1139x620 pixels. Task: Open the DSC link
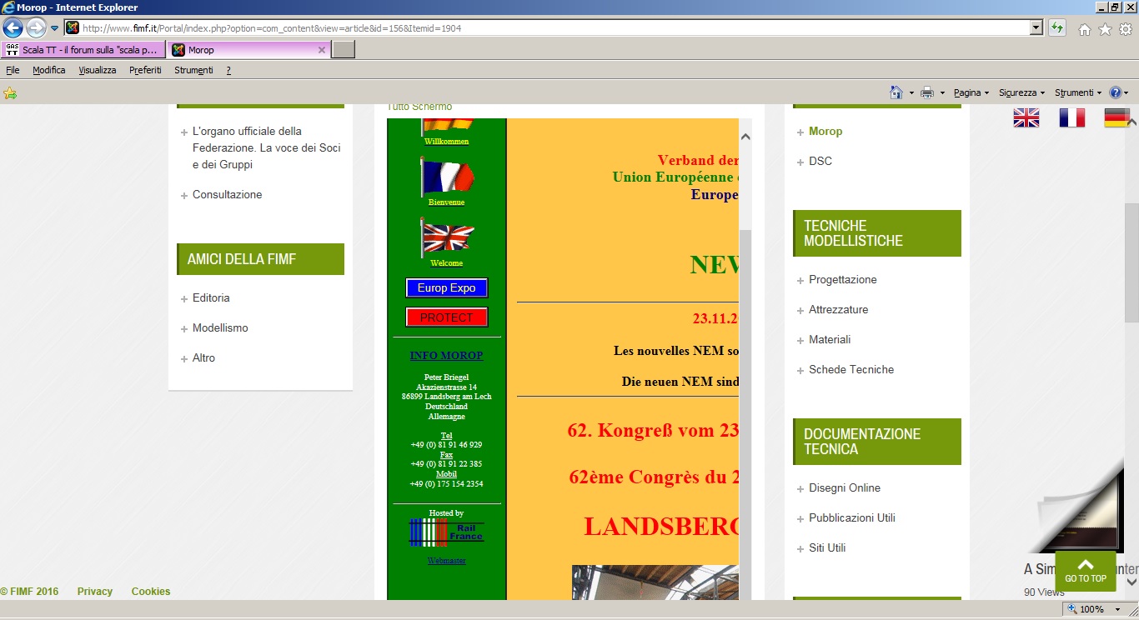pyautogui.click(x=820, y=161)
